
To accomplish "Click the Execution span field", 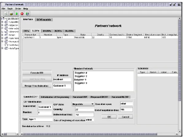I will click(x=127, y=104).
